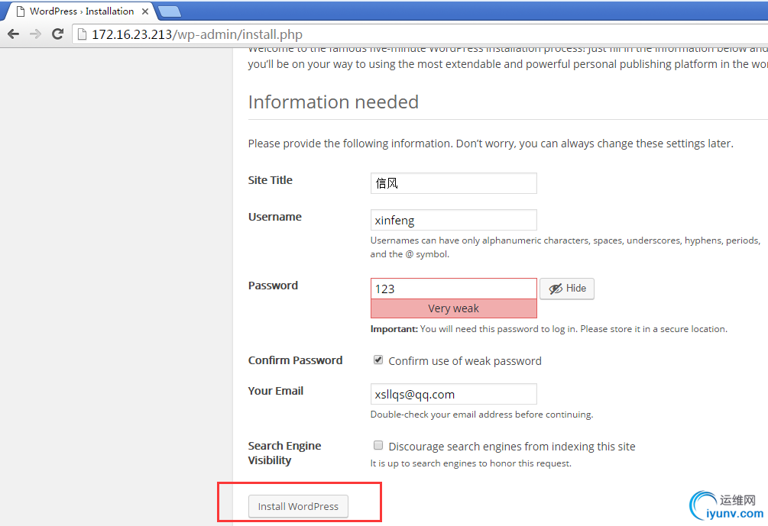
Task: Click the 'It is up to search engines' note
Action: pyautogui.click(x=471, y=463)
